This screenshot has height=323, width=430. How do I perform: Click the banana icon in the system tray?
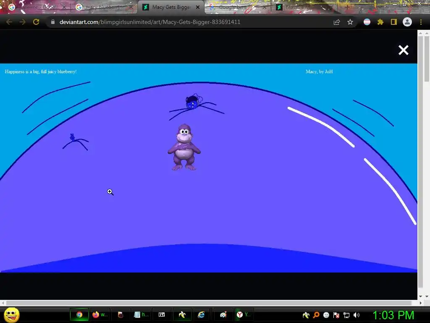[x=306, y=315]
